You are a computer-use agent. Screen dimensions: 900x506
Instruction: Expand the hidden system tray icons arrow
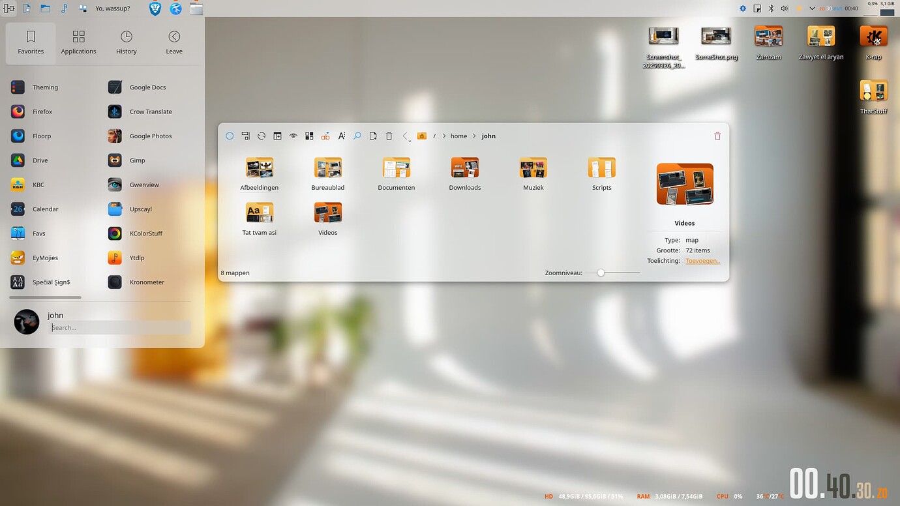pos(812,8)
